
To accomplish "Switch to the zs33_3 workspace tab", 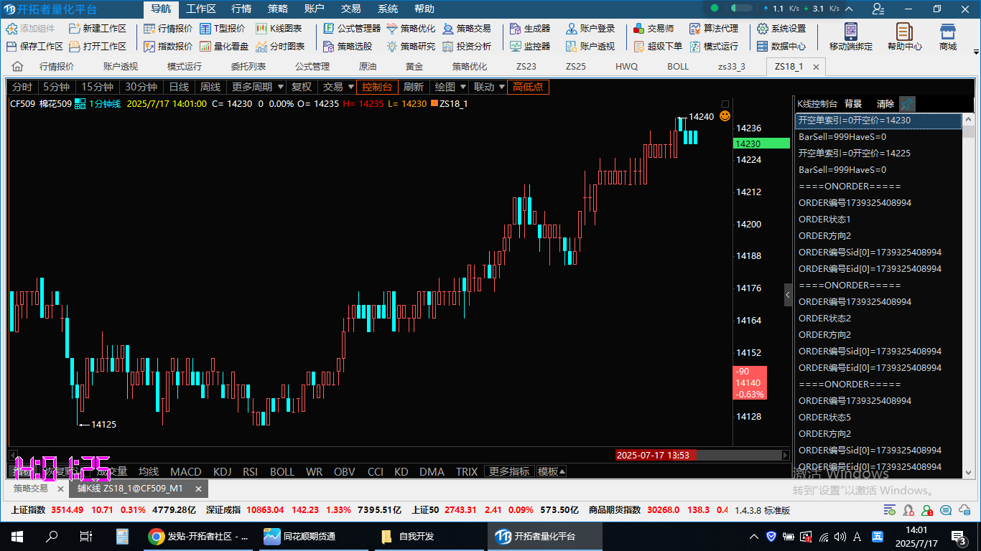I will 731,67.
